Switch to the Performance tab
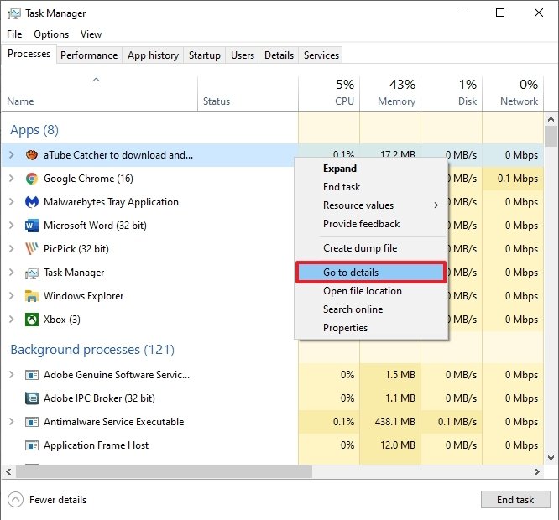This screenshot has height=520, width=559. coord(89,55)
